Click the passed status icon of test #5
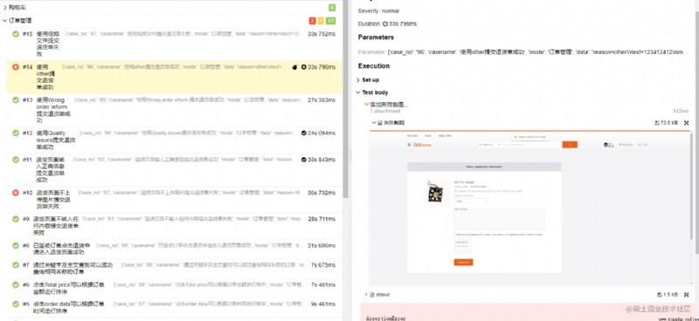 click(16, 304)
